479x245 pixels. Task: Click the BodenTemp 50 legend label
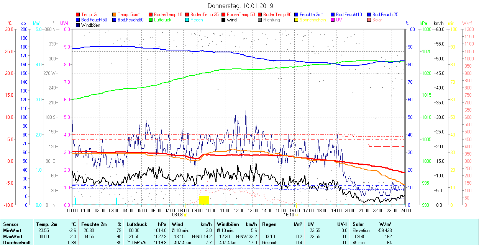[x=241, y=15]
